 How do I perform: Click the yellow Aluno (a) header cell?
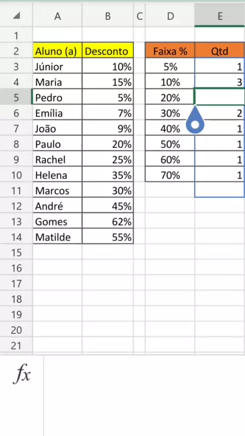click(x=57, y=51)
